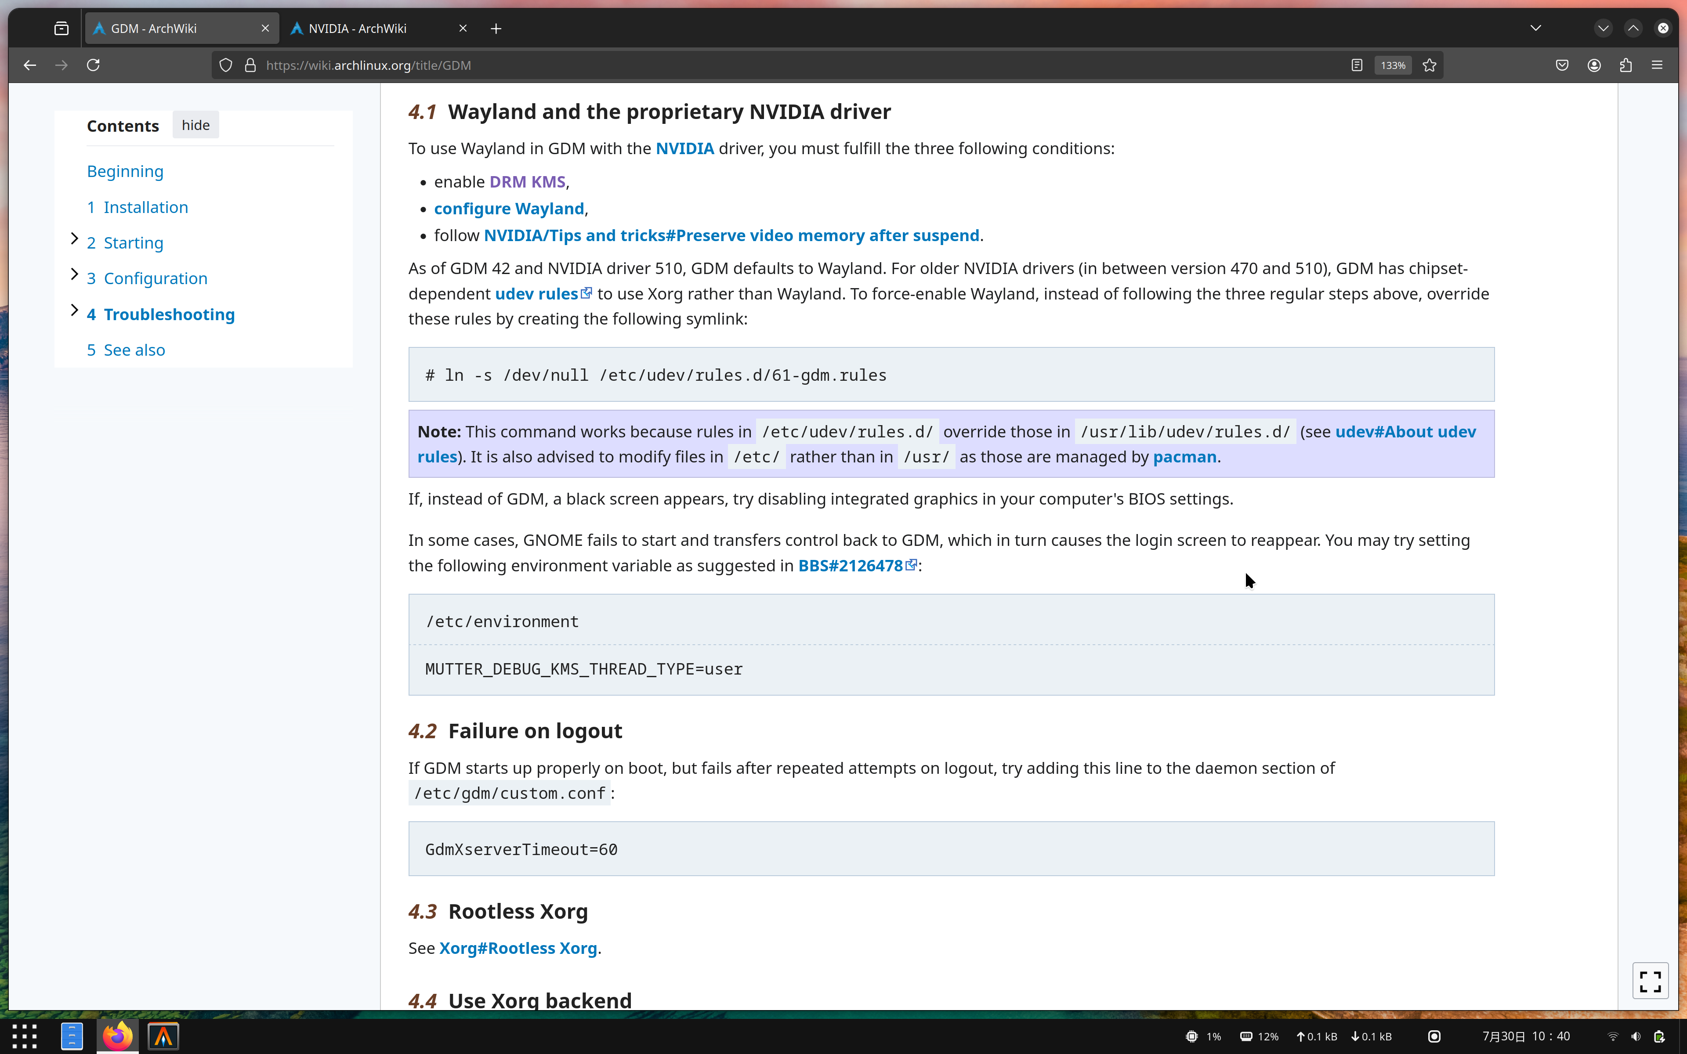The image size is (1687, 1054).
Task: Open the Pocket save icon
Action: pyautogui.click(x=1562, y=65)
